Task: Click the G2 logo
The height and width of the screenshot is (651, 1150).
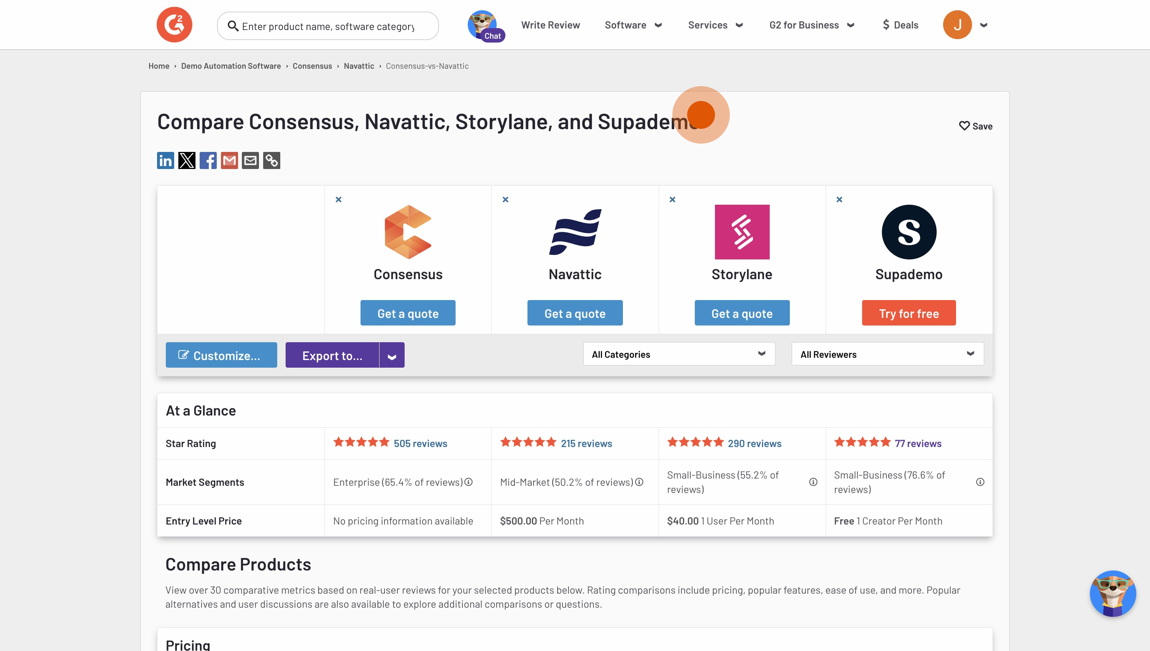Action: tap(174, 25)
